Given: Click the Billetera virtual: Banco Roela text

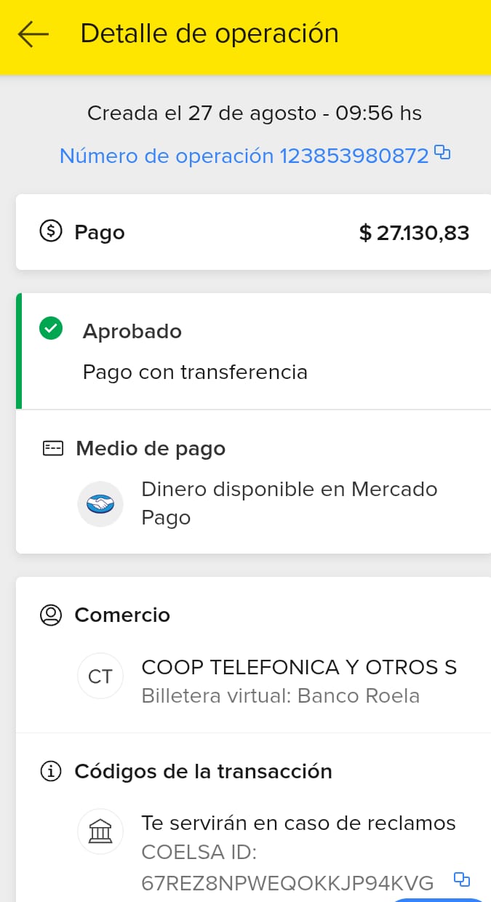Looking at the screenshot, I should pyautogui.click(x=280, y=696).
